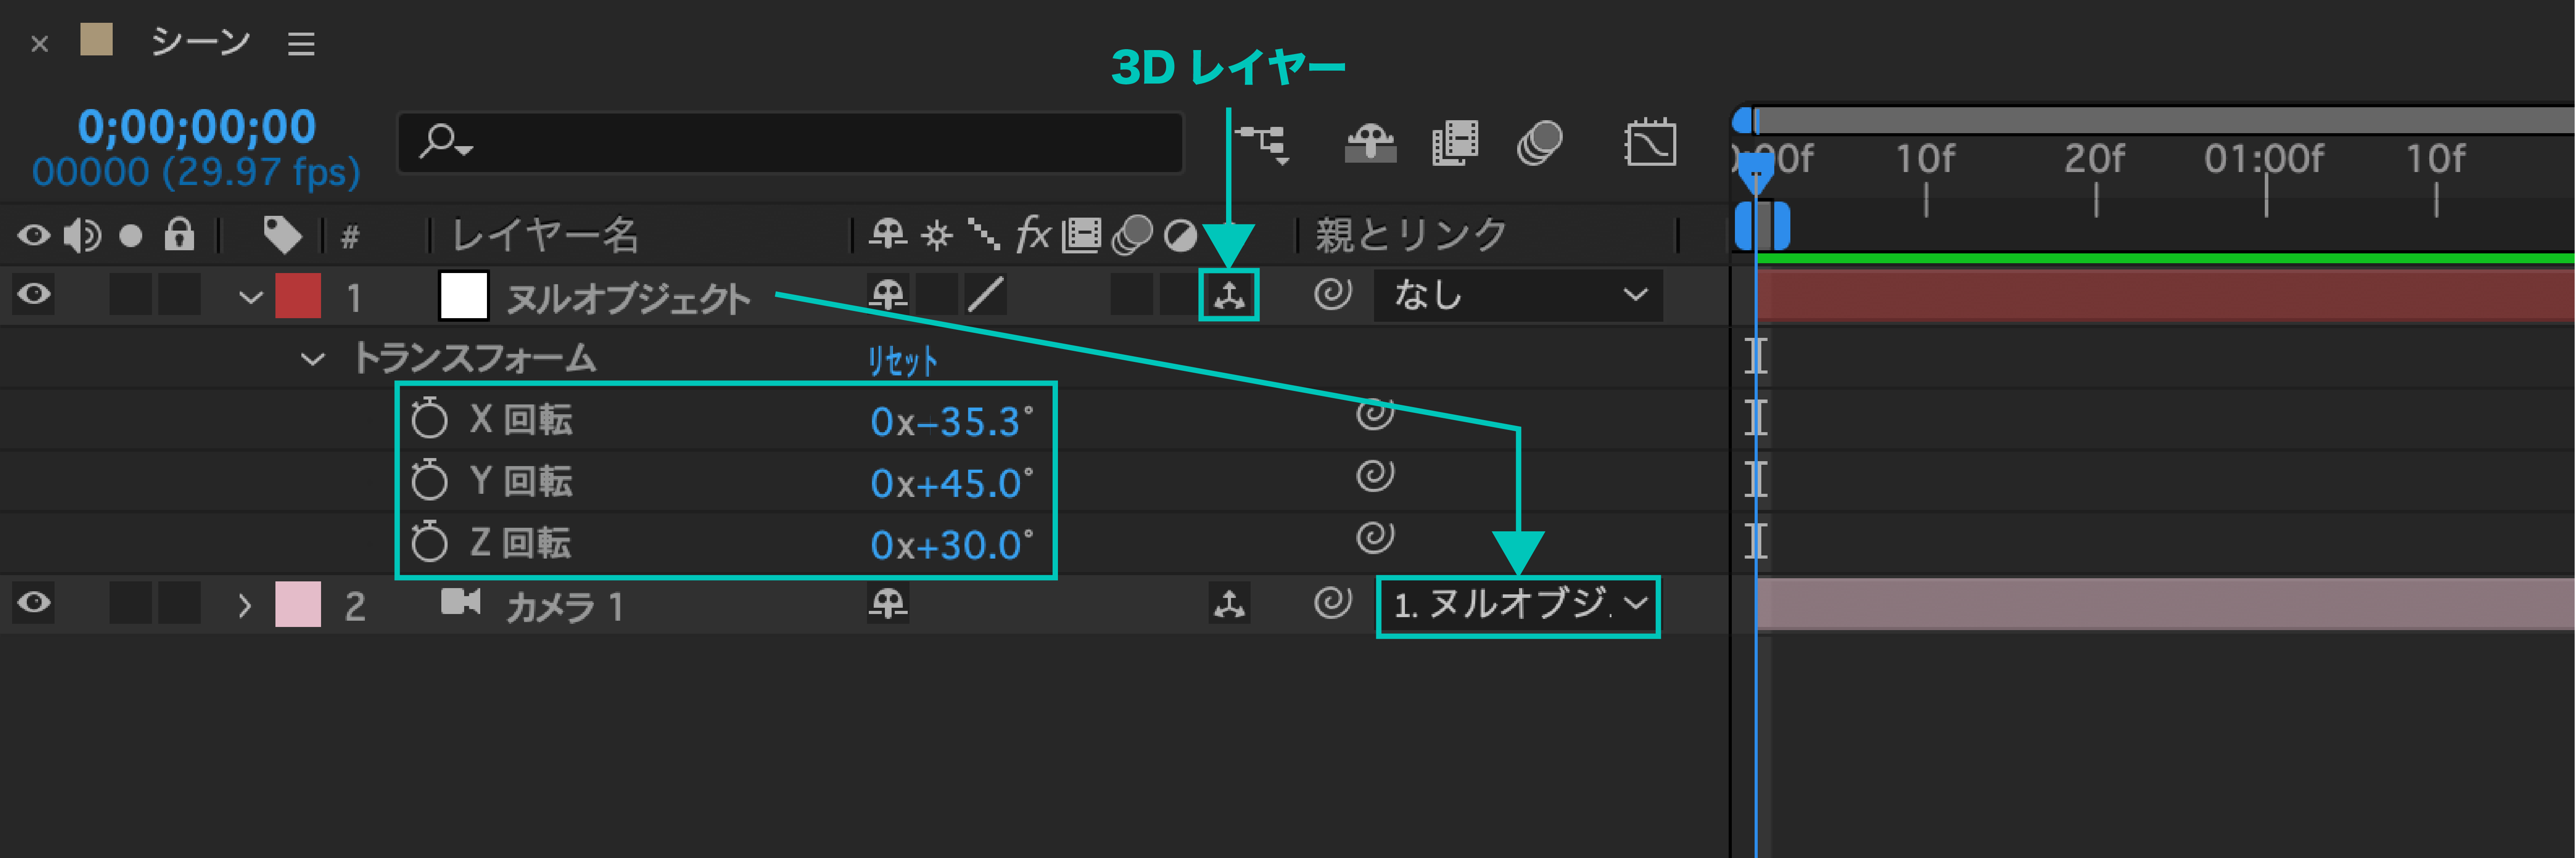The width and height of the screenshot is (2576, 858).
Task: Open the Graph Editor icon
Action: click(1650, 143)
